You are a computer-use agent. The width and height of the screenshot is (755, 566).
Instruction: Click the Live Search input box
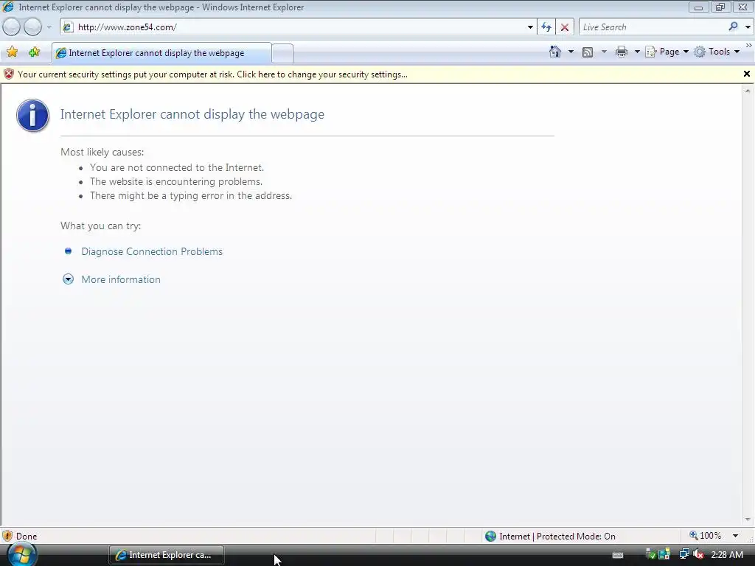[653, 27]
